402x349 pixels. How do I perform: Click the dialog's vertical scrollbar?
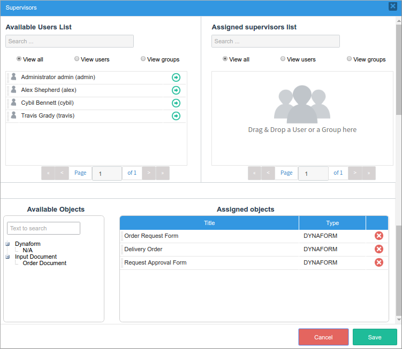click(398, 160)
